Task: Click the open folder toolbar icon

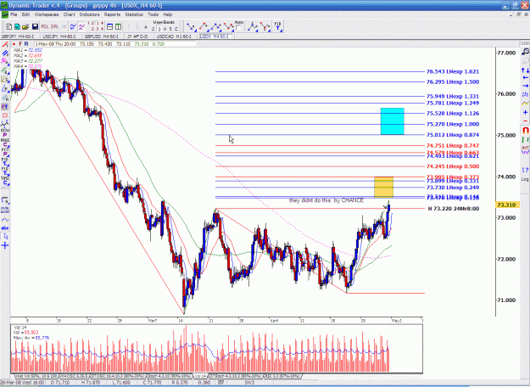Action: point(25,26)
